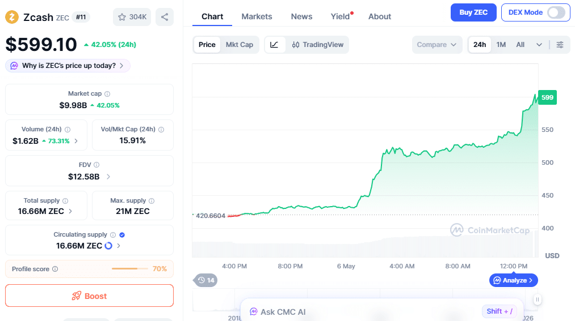Select All time range
Viewport: 575px width, 321px height.
click(521, 45)
